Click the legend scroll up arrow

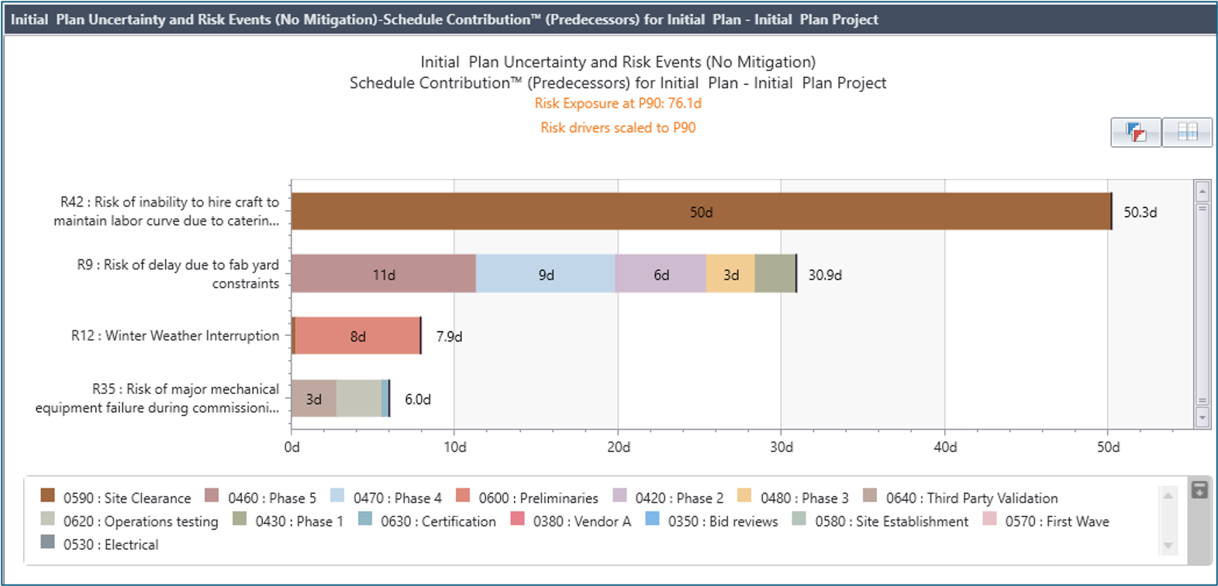[1168, 495]
